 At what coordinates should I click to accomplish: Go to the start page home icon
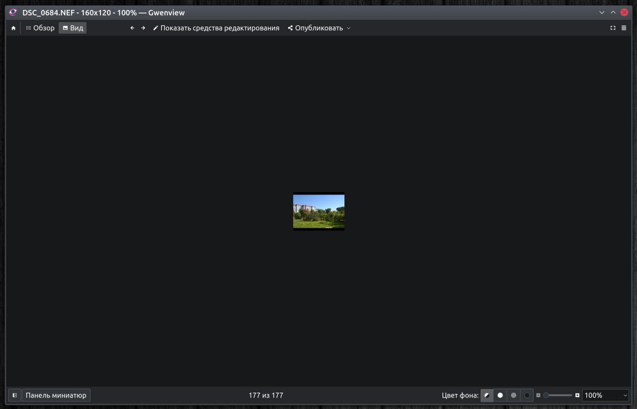tap(13, 28)
